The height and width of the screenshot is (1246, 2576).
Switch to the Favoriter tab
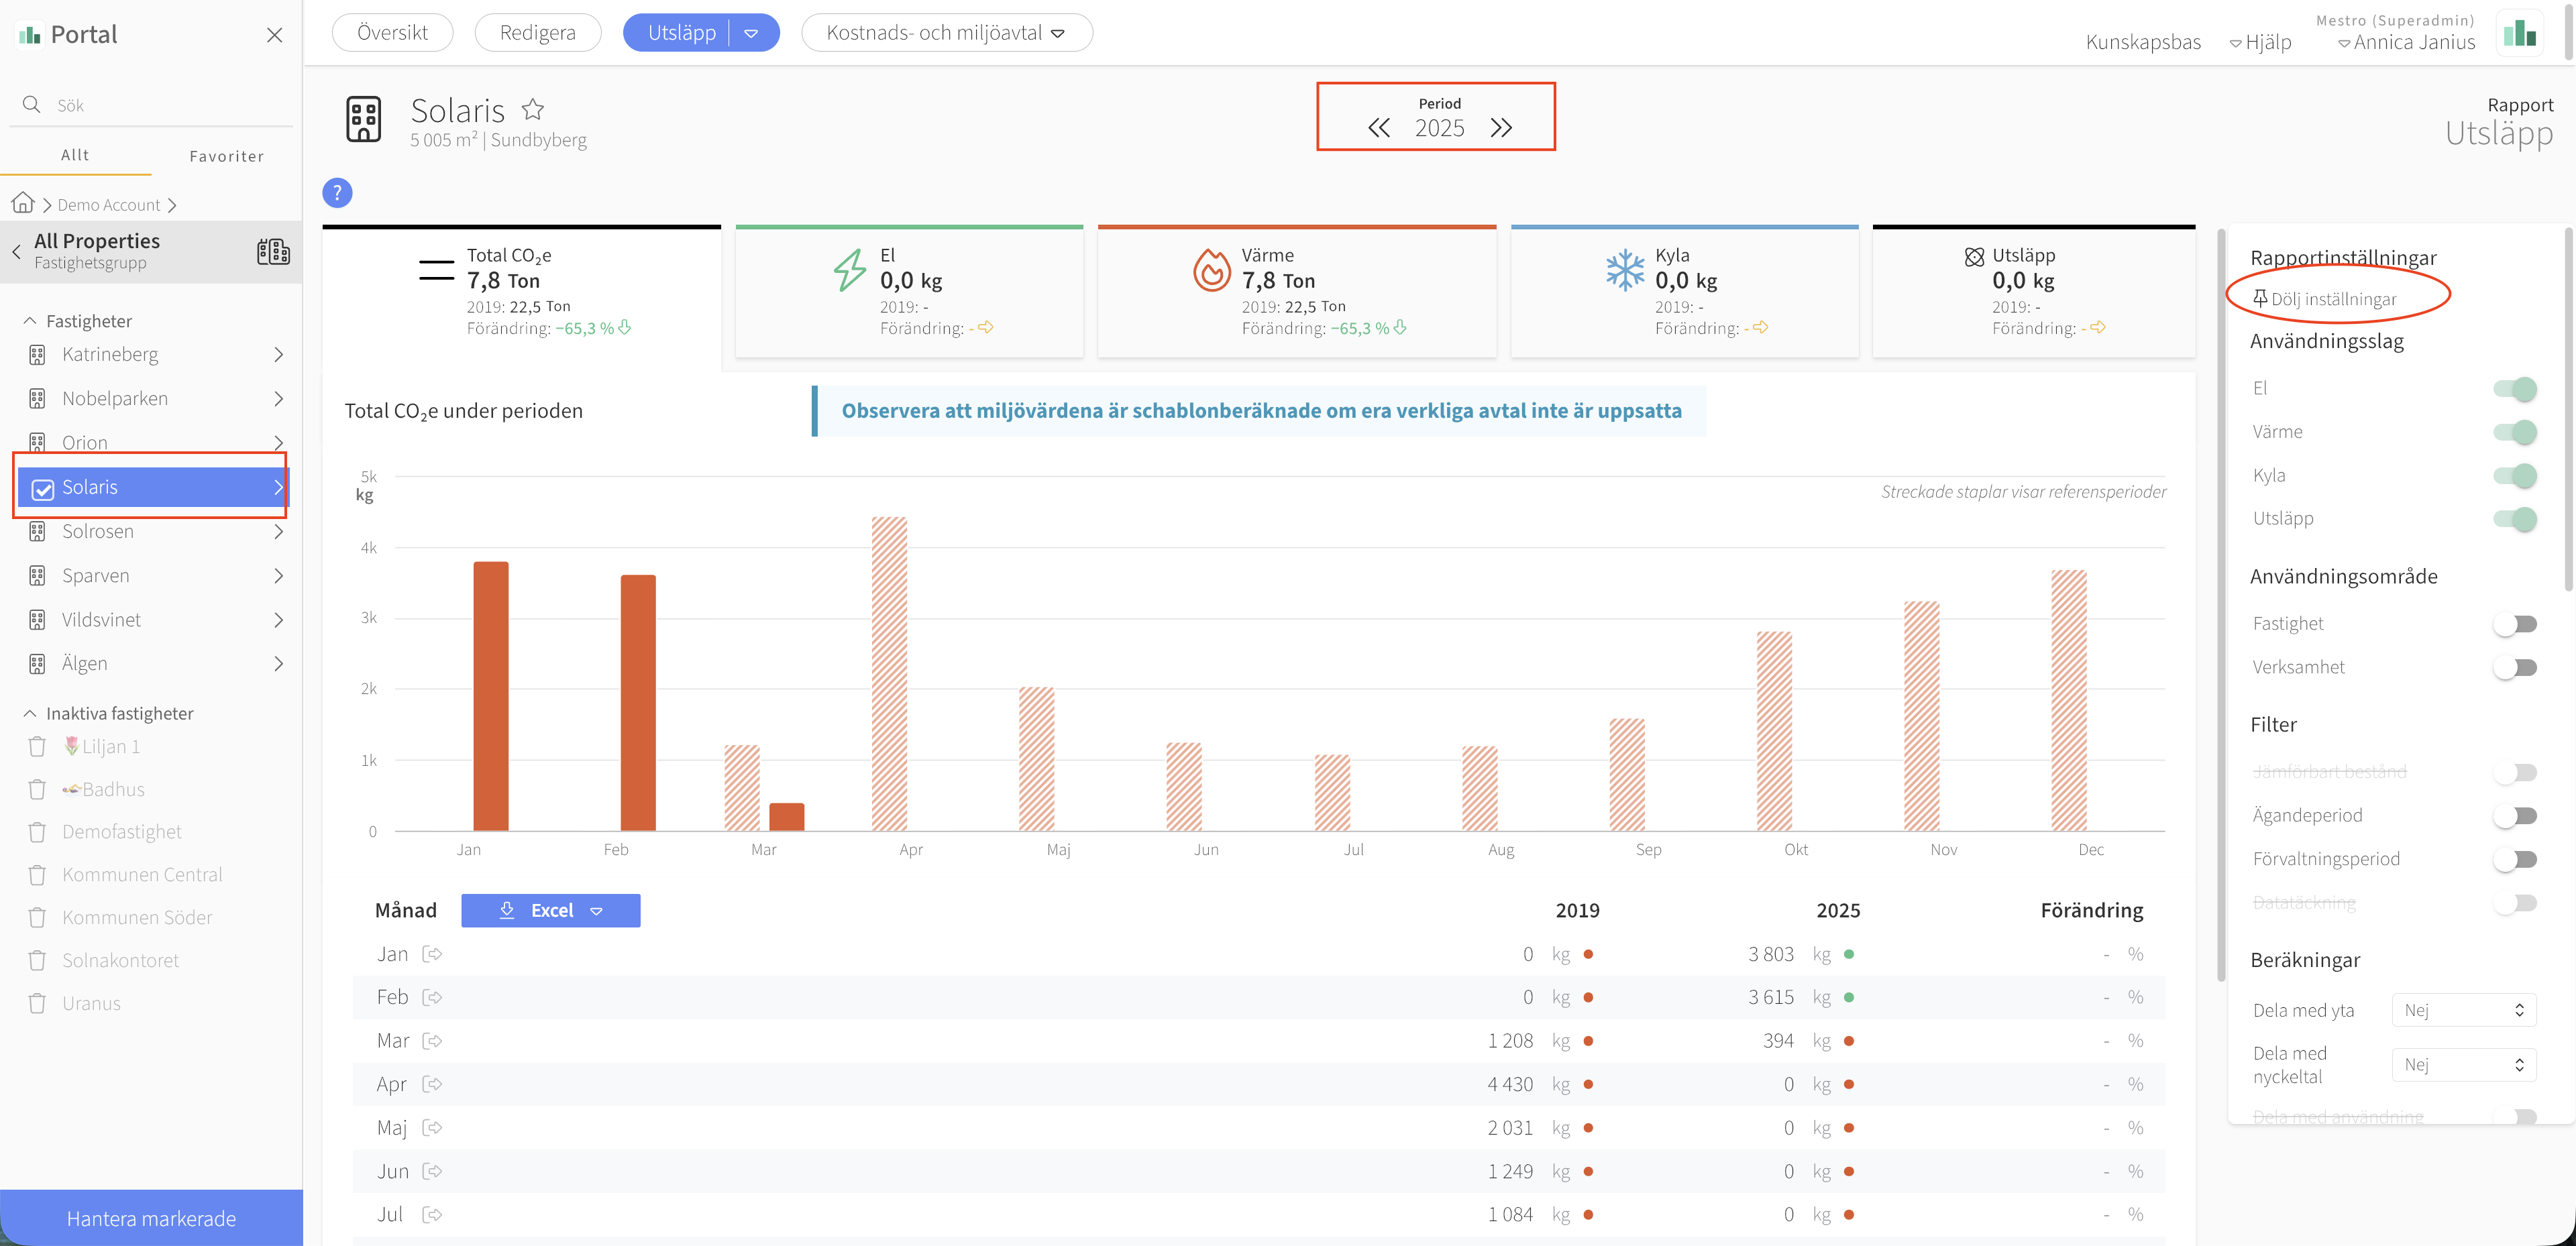pyautogui.click(x=227, y=156)
